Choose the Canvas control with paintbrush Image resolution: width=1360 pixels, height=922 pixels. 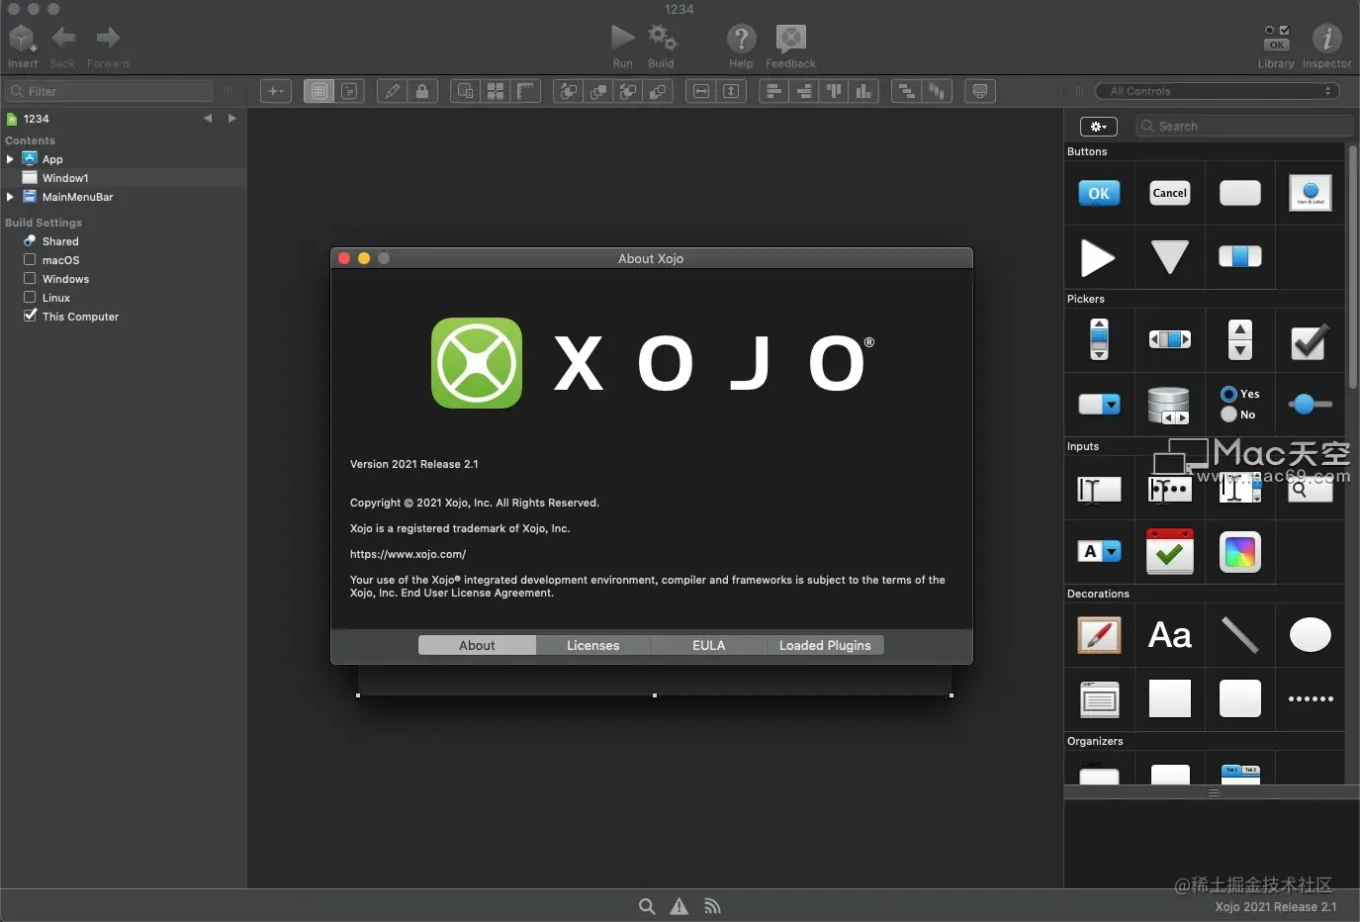(x=1099, y=635)
